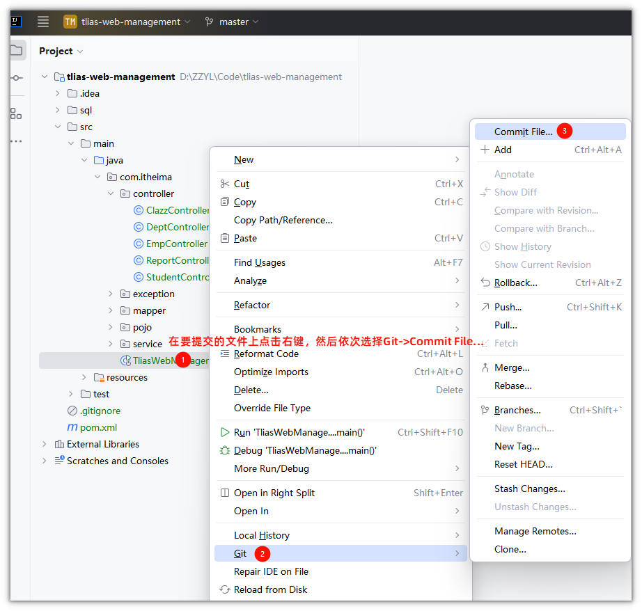
Task: Click the .gitignore file icon
Action: click(72, 411)
